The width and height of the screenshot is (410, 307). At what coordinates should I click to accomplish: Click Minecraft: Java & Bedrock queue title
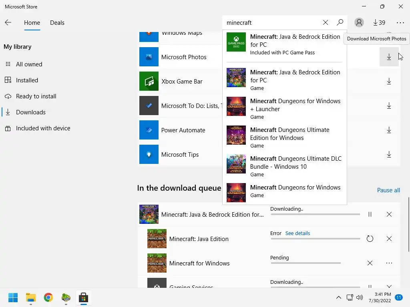212,214
